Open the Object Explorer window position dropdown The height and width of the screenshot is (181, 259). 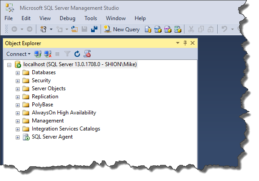click(x=178, y=43)
